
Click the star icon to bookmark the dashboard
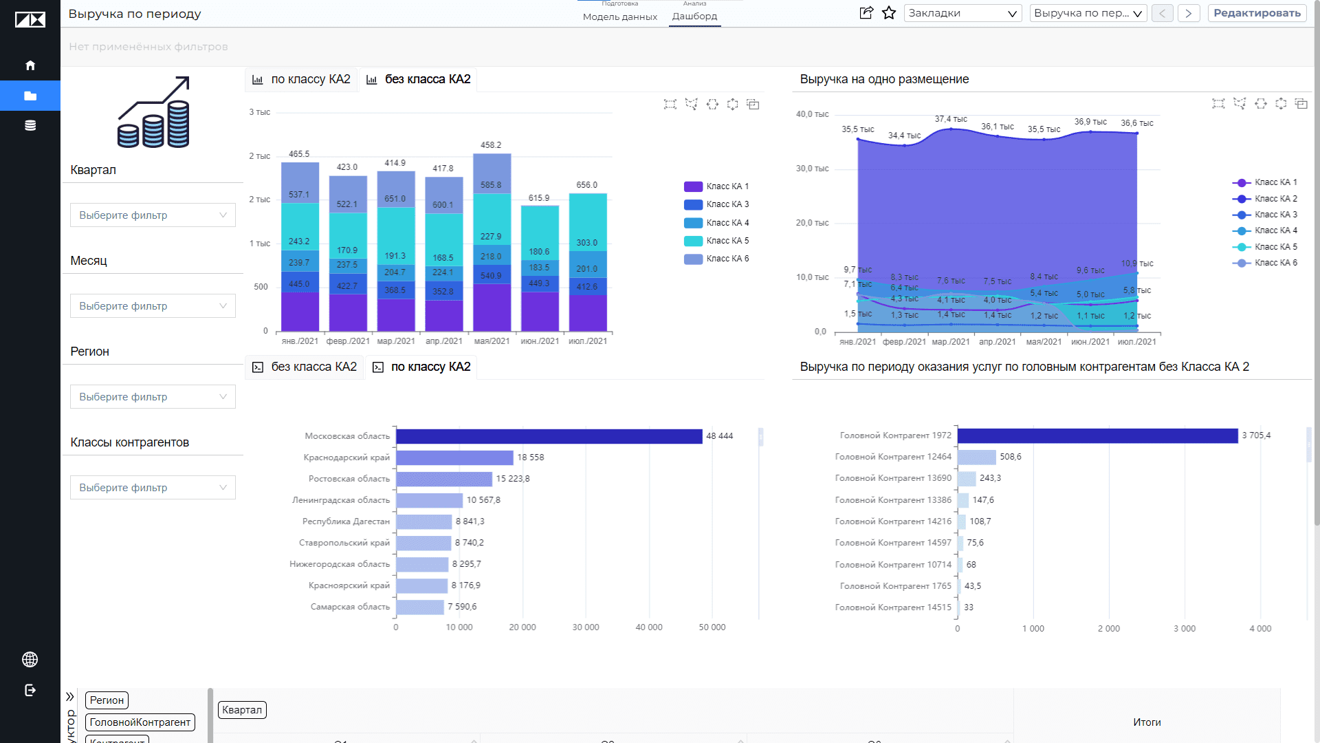(889, 12)
